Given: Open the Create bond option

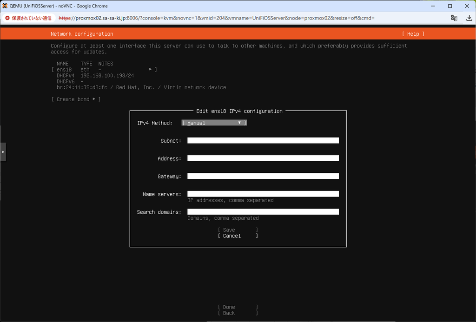Looking at the screenshot, I should (76, 99).
